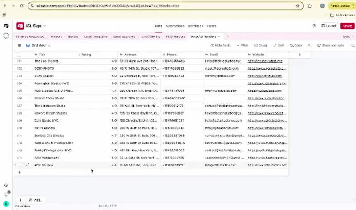Click the browser back arrow
This screenshot has width=356, height=210.
pyautogui.click(x=5, y=6)
